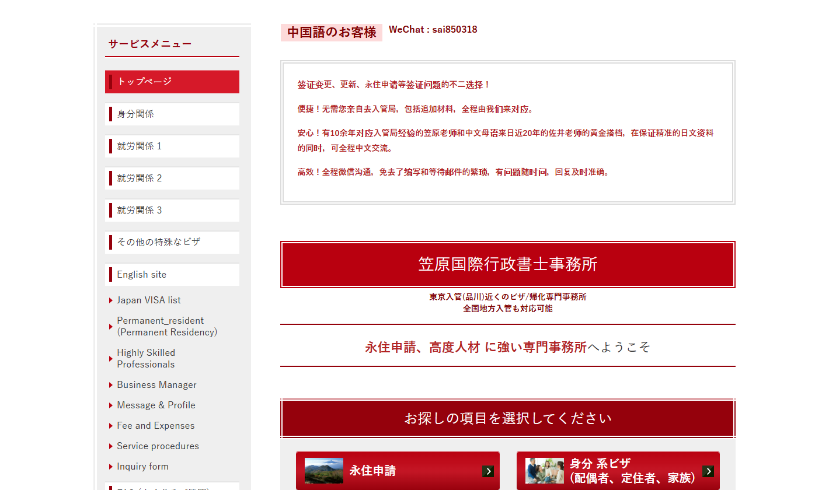Click the triangle marker next to Business Manager
Image resolution: width=829 pixels, height=490 pixels.
(111, 384)
